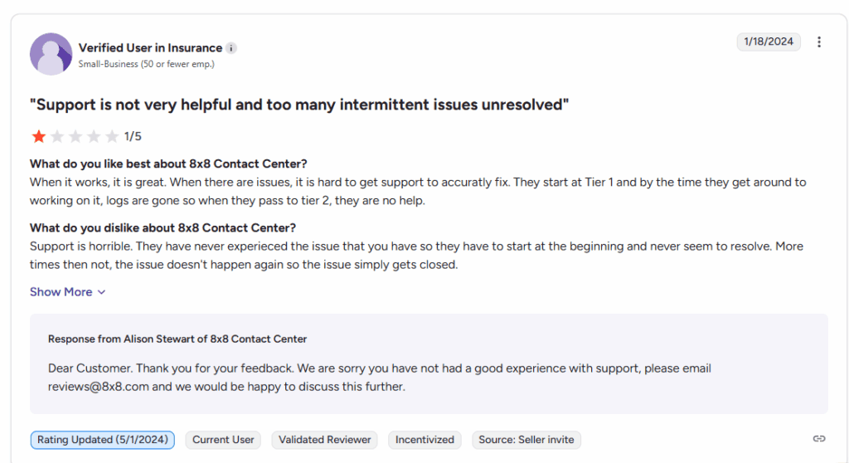This screenshot has width=849, height=463.
Task: Copy the review link via chain icon
Action: coord(819,438)
